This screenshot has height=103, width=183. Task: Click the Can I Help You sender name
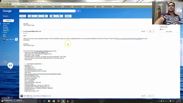click(28, 96)
